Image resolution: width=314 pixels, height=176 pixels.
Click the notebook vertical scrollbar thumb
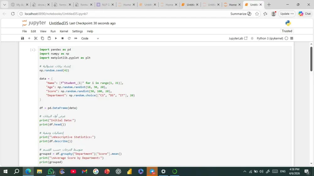[311, 59]
